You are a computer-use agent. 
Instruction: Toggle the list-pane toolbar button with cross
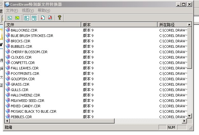(x=34, y=18)
